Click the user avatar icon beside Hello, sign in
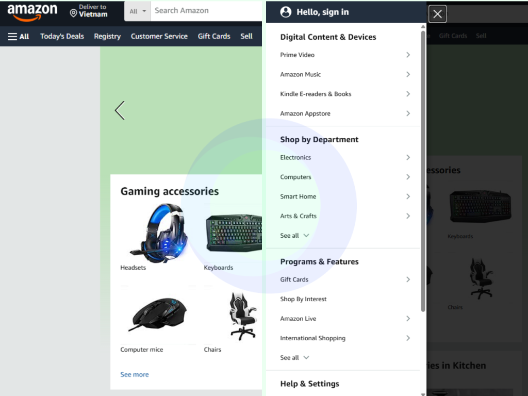Viewport: 528px width, 396px height. pyautogui.click(x=286, y=12)
